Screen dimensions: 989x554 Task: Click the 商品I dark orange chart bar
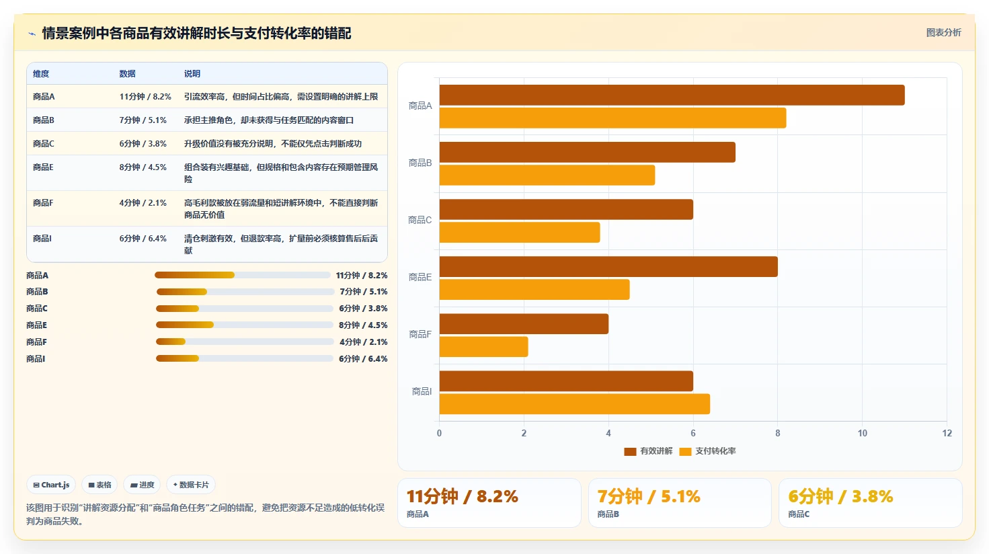[x=566, y=381]
